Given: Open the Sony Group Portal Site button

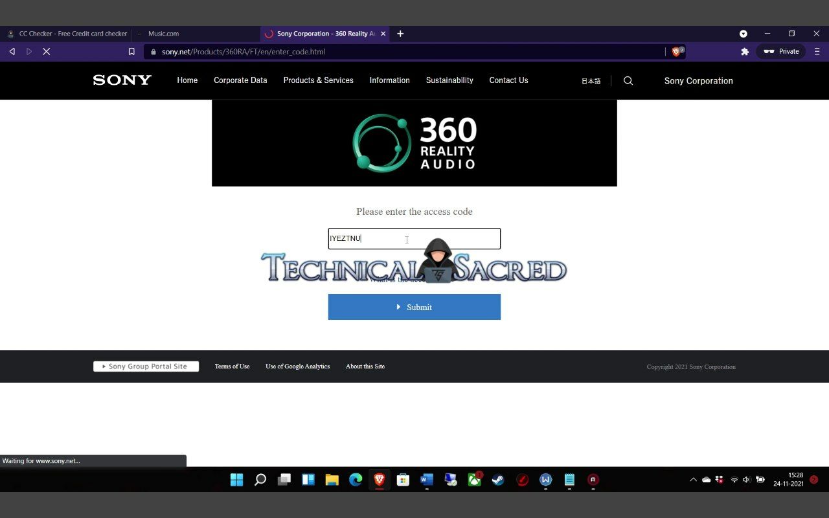Looking at the screenshot, I should pos(146,366).
